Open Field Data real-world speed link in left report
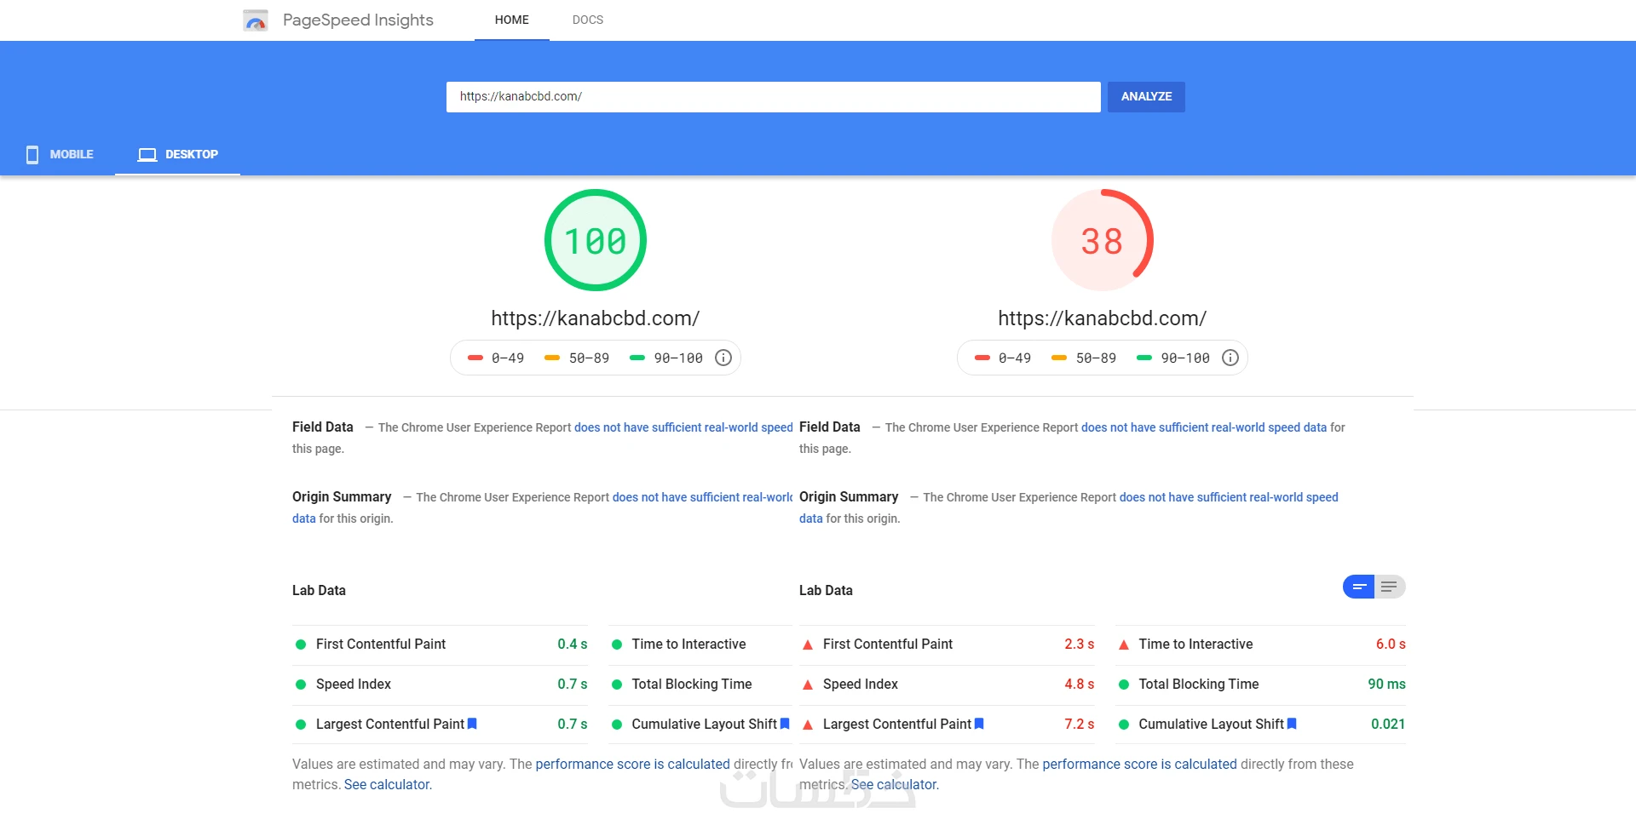 (683, 427)
